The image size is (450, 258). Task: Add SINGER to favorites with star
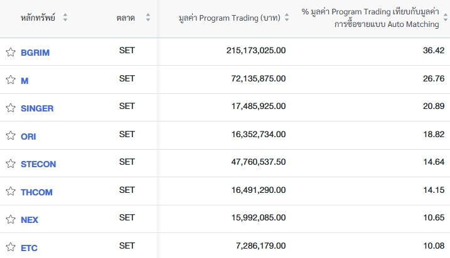[x=11, y=108]
